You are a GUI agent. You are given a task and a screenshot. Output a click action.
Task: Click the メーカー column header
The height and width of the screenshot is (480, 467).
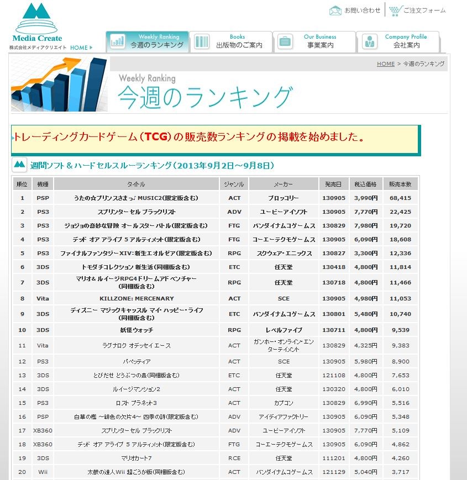(x=284, y=184)
